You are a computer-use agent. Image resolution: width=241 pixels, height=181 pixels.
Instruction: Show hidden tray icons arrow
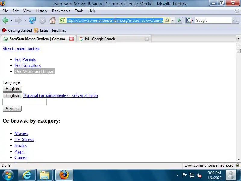(177, 175)
